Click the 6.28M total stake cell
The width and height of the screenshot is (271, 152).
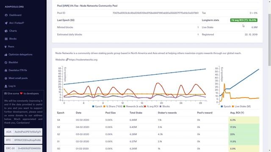click(x=133, y=134)
